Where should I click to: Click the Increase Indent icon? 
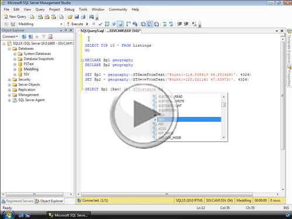click(x=186, y=24)
